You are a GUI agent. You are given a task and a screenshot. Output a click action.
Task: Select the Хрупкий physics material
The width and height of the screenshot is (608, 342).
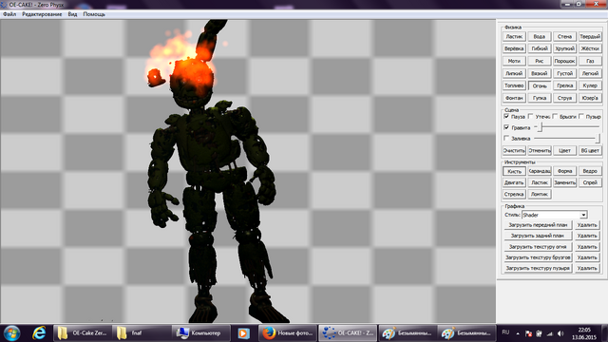[x=564, y=48]
